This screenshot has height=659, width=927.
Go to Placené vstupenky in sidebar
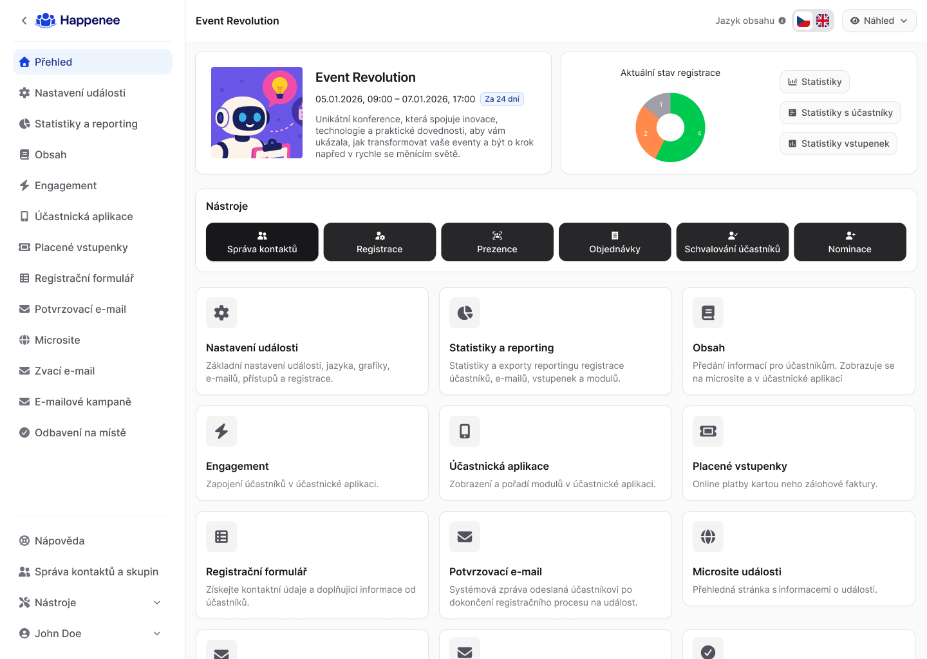81,247
